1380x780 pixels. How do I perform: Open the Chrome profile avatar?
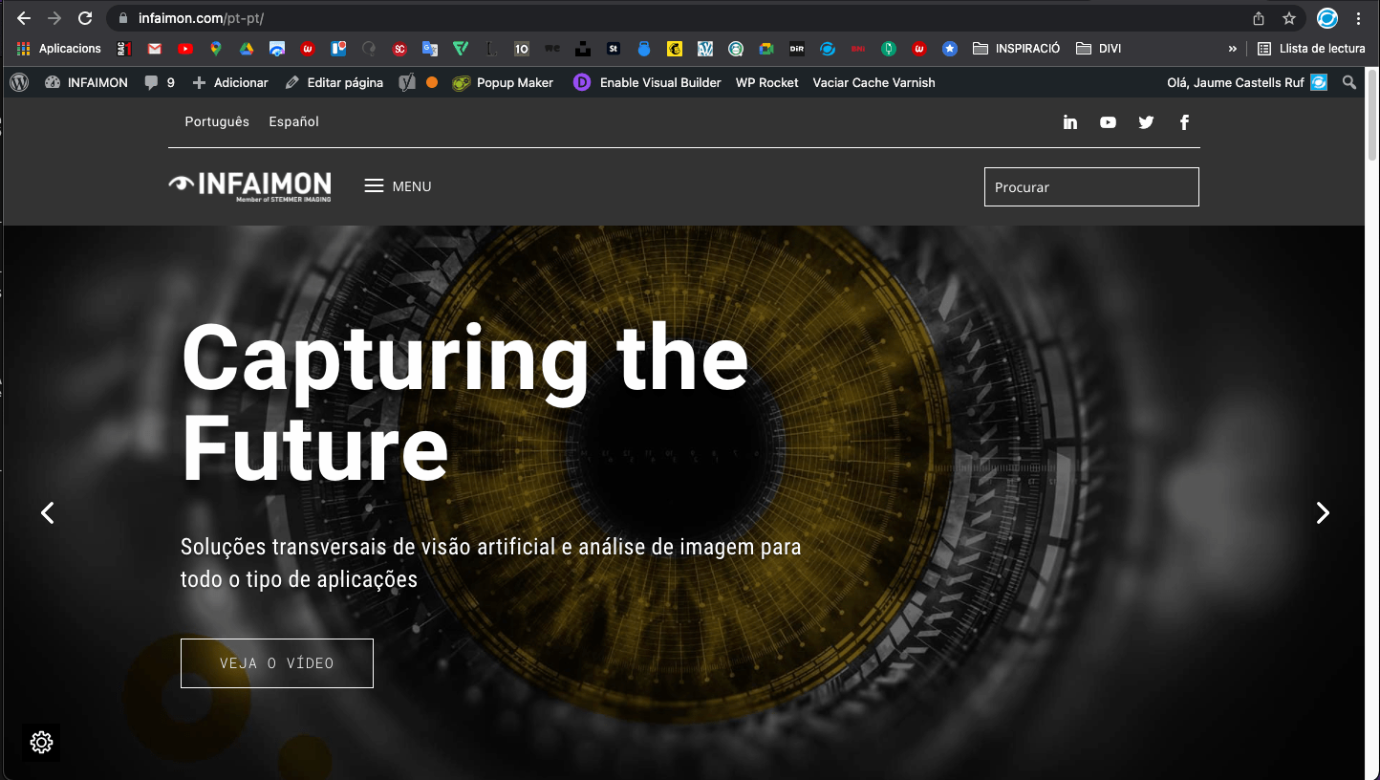1327,18
